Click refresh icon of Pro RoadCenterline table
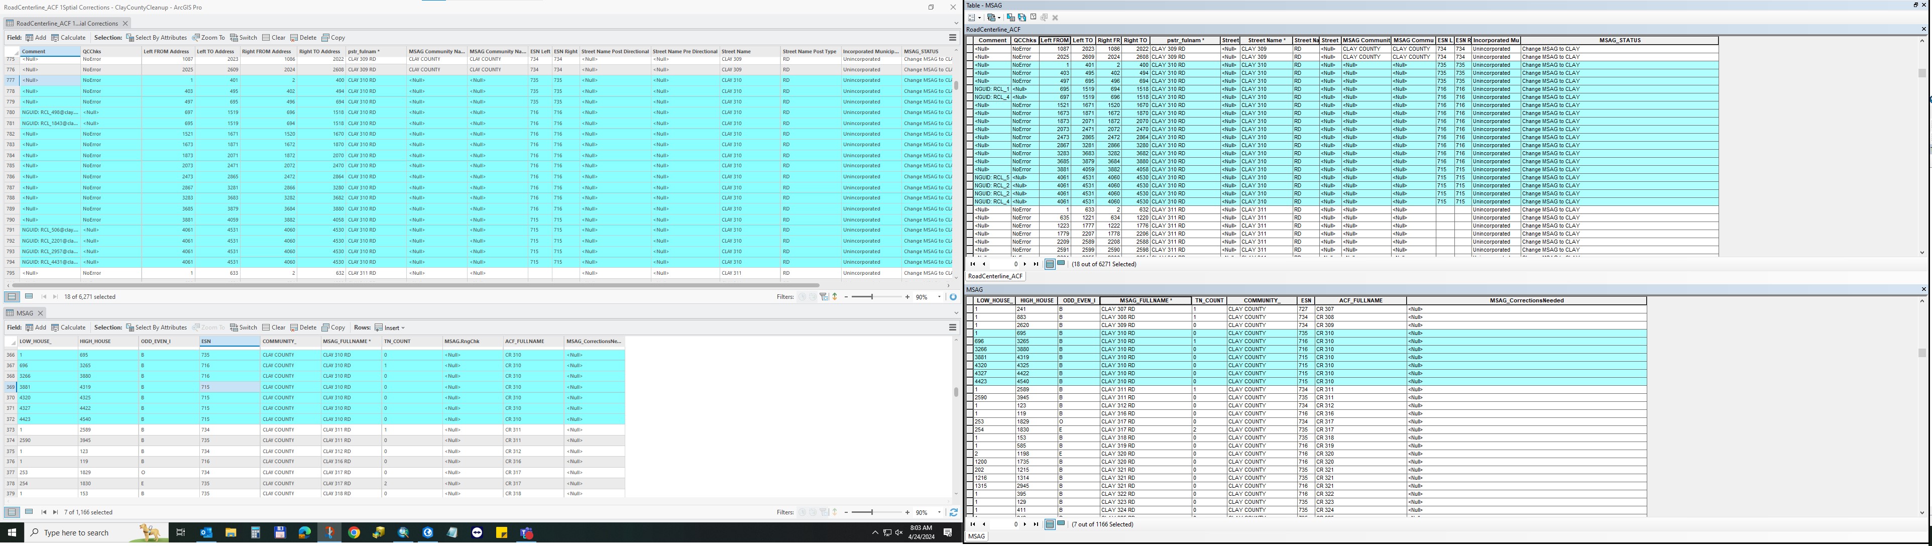 point(953,297)
